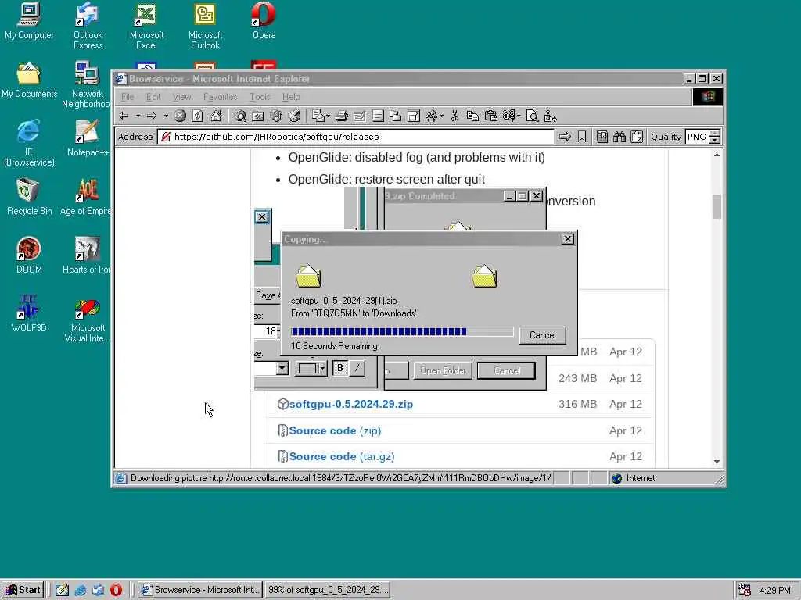Open the Edit menu
Screen dimensions: 801x600
pyautogui.click(x=153, y=97)
